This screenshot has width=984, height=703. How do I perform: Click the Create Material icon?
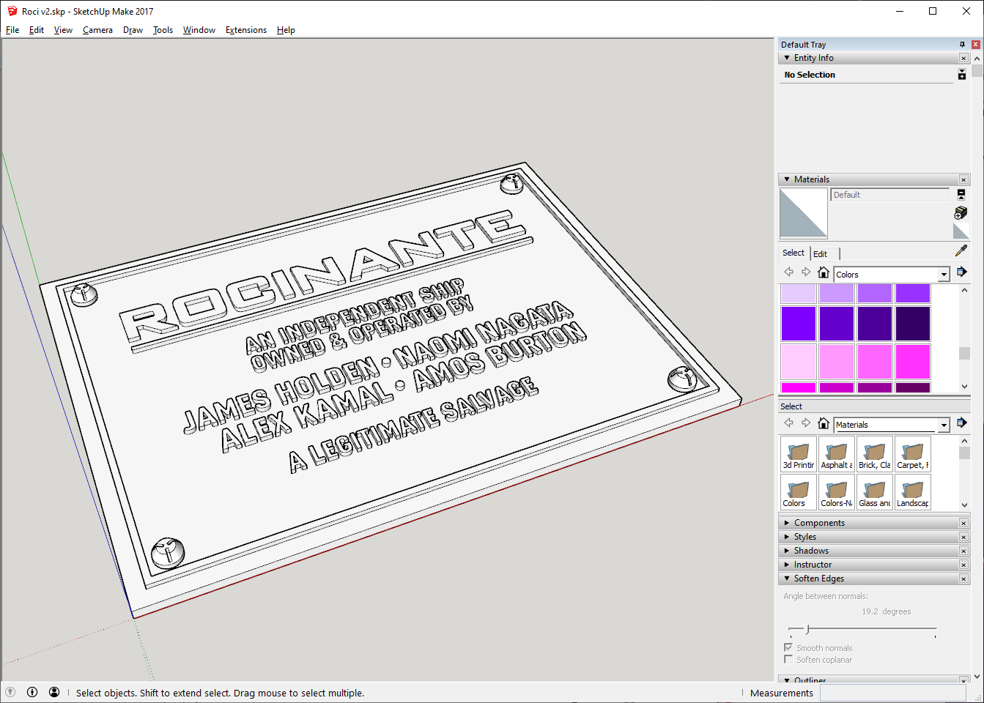961,212
